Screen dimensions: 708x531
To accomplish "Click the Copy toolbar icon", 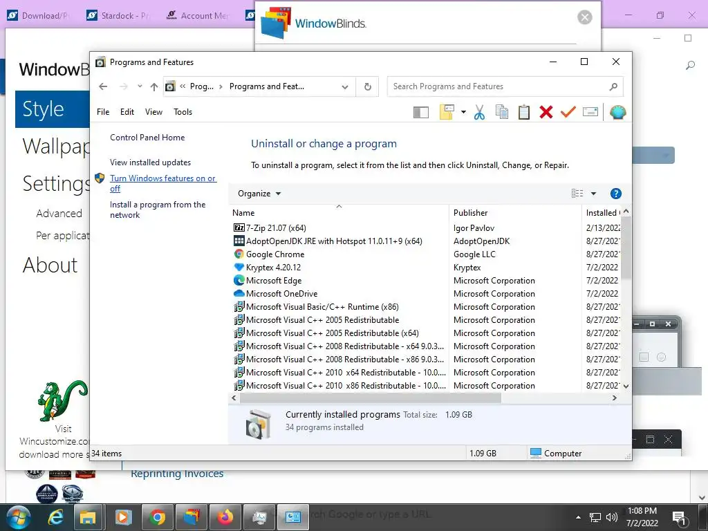I will [502, 112].
